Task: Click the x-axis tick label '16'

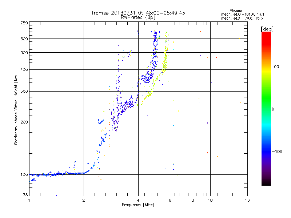Action: 247,200
